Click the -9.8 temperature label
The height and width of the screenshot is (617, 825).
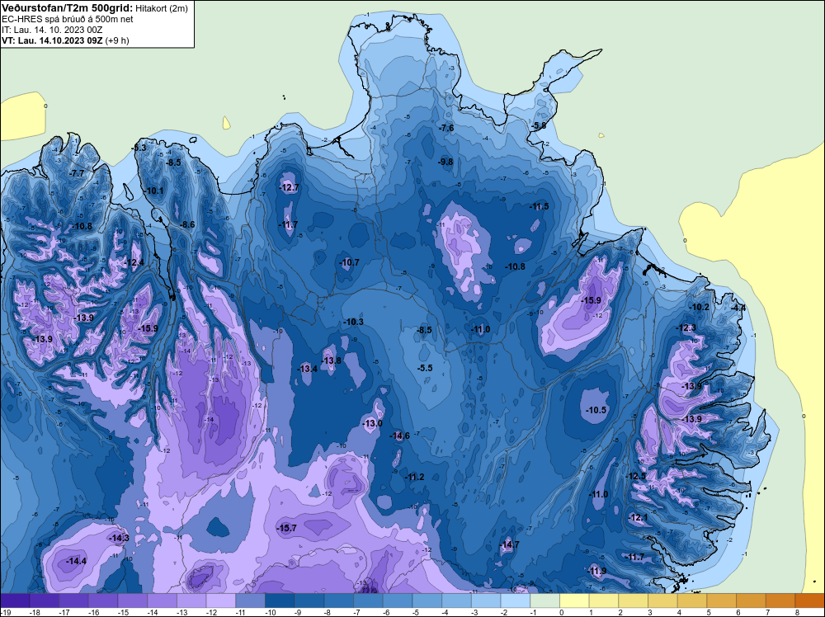point(445,162)
